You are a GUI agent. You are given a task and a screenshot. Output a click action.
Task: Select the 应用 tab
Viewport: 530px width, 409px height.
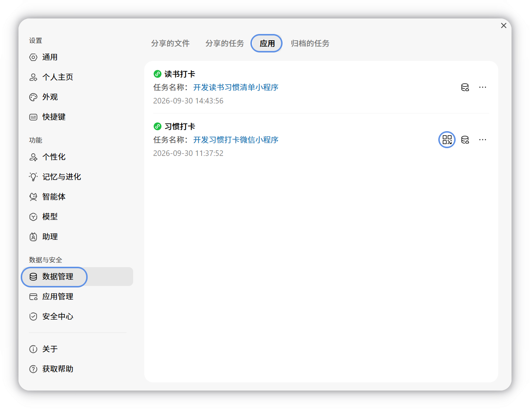(267, 43)
